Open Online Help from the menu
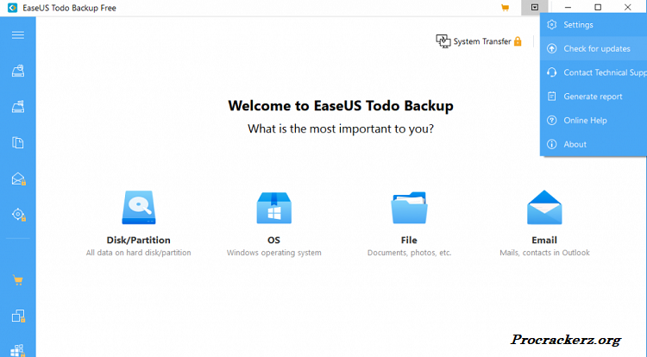Image resolution: width=647 pixels, height=357 pixels. click(x=585, y=121)
